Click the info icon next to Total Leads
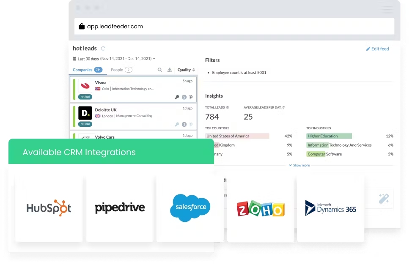 coord(228,107)
